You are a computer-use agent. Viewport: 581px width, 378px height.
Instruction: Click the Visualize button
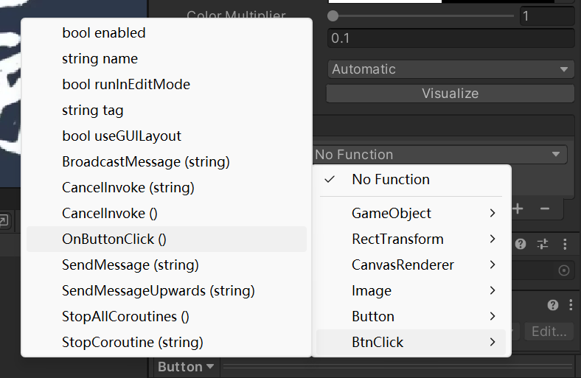(450, 94)
